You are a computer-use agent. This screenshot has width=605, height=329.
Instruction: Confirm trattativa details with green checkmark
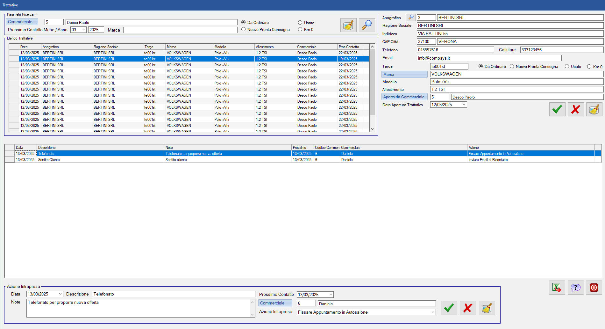click(x=557, y=110)
